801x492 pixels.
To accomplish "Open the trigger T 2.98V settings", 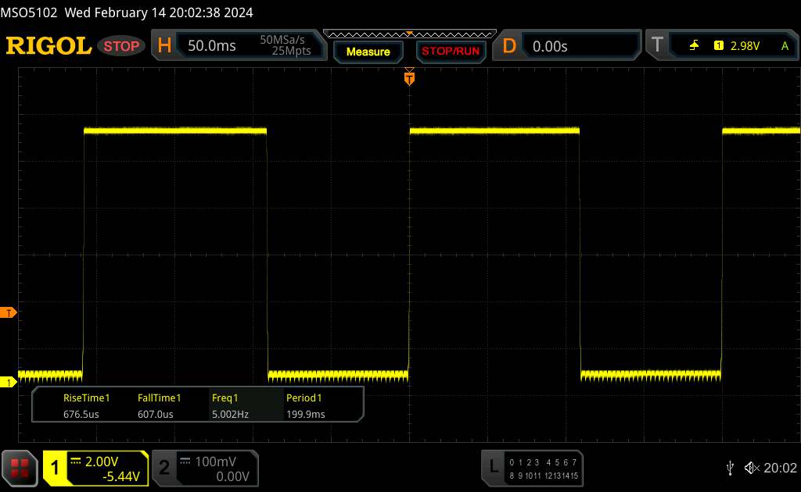I will click(720, 46).
